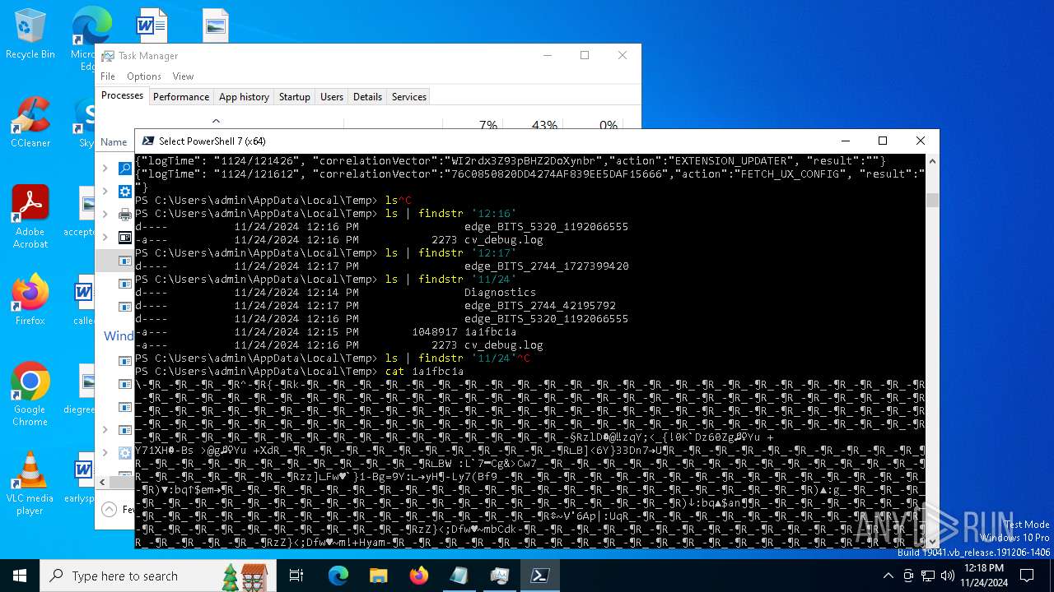1054x592 pixels.
Task: Open the taskbar clock showing 12:18 PM
Action: pos(986,576)
